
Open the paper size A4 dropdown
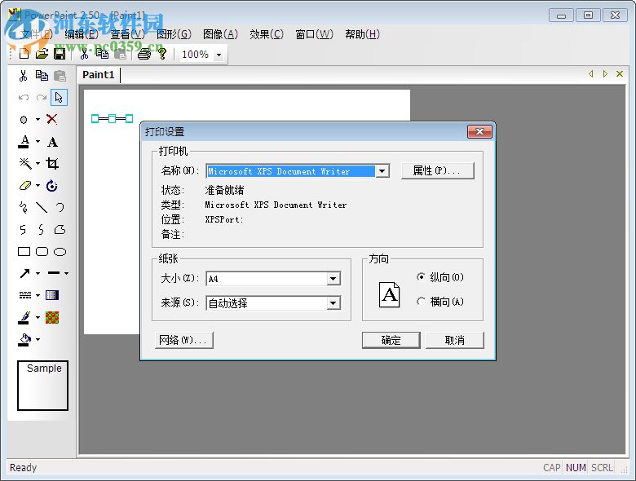(333, 279)
